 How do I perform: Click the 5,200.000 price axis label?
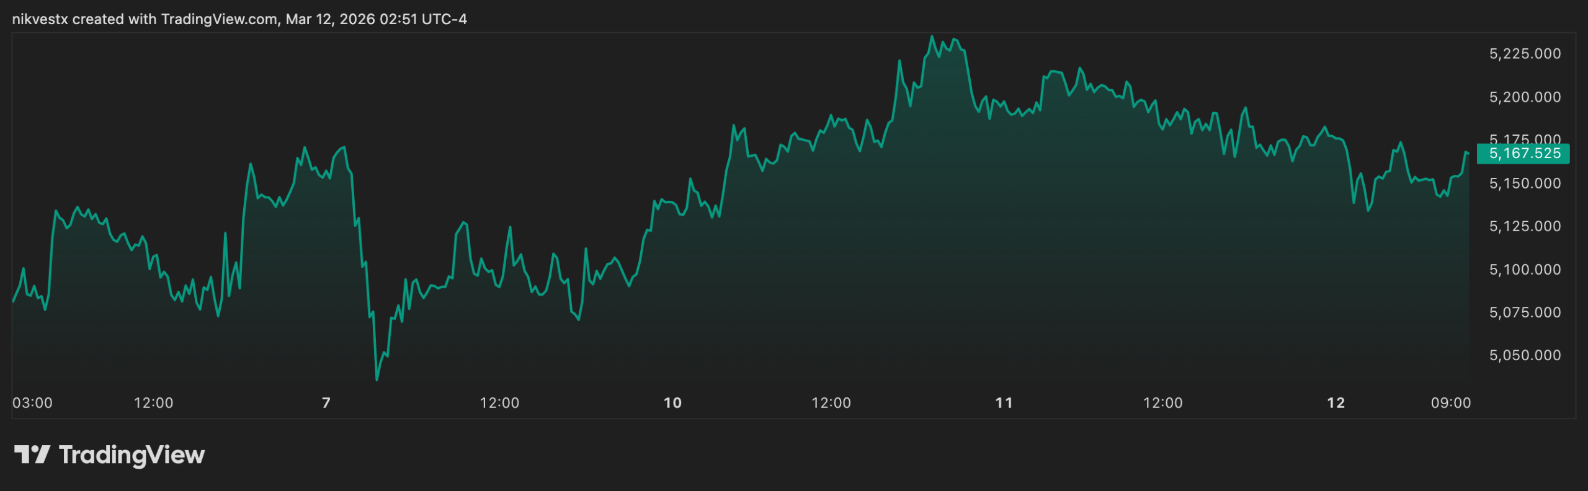pos(1525,97)
